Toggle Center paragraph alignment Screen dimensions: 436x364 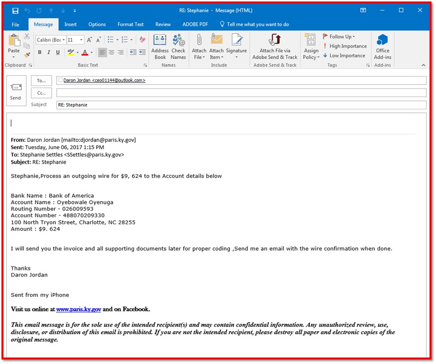click(x=111, y=52)
